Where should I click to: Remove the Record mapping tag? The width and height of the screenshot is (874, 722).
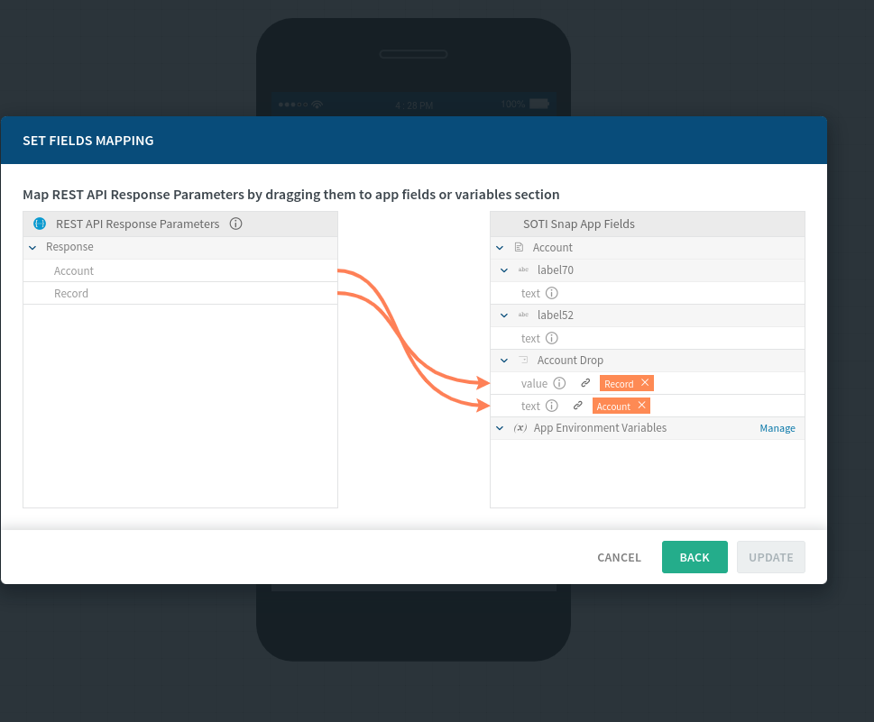tap(644, 383)
